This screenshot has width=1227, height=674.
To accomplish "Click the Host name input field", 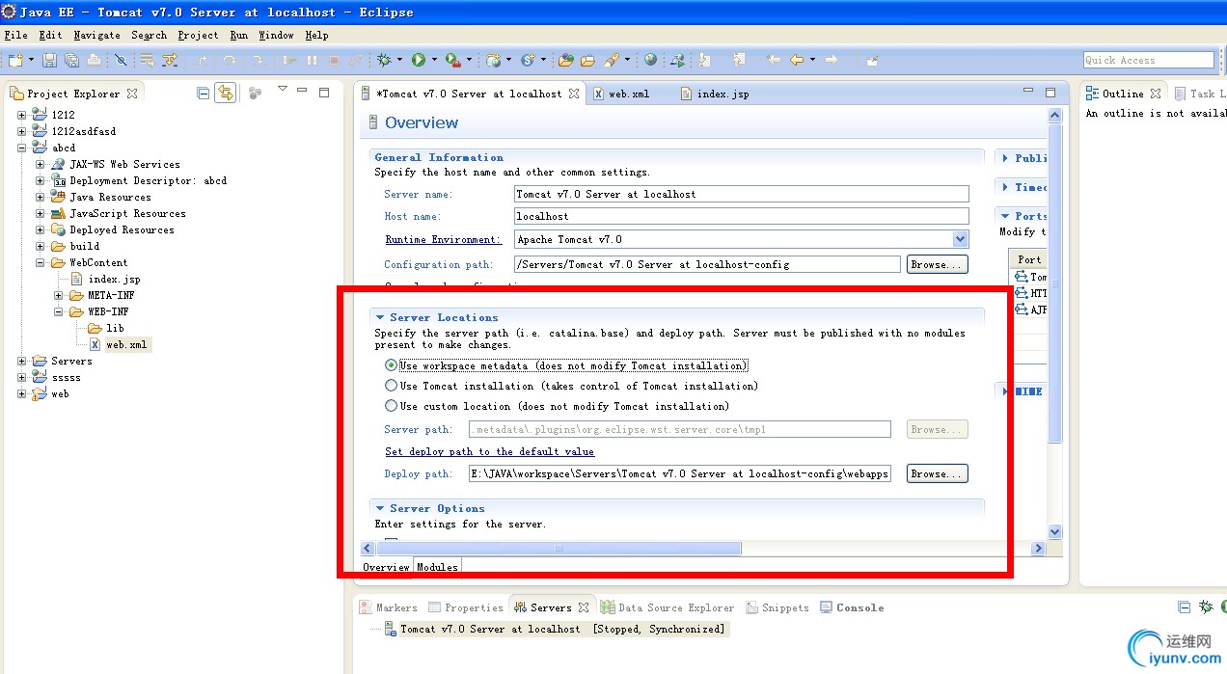I will pos(741,216).
